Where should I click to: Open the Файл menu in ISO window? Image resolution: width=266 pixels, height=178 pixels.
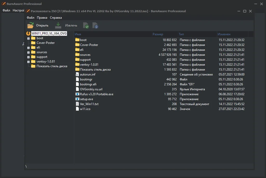(31, 18)
